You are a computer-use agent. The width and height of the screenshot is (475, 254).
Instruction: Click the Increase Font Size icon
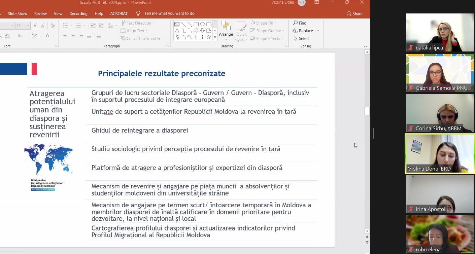click(x=35, y=26)
